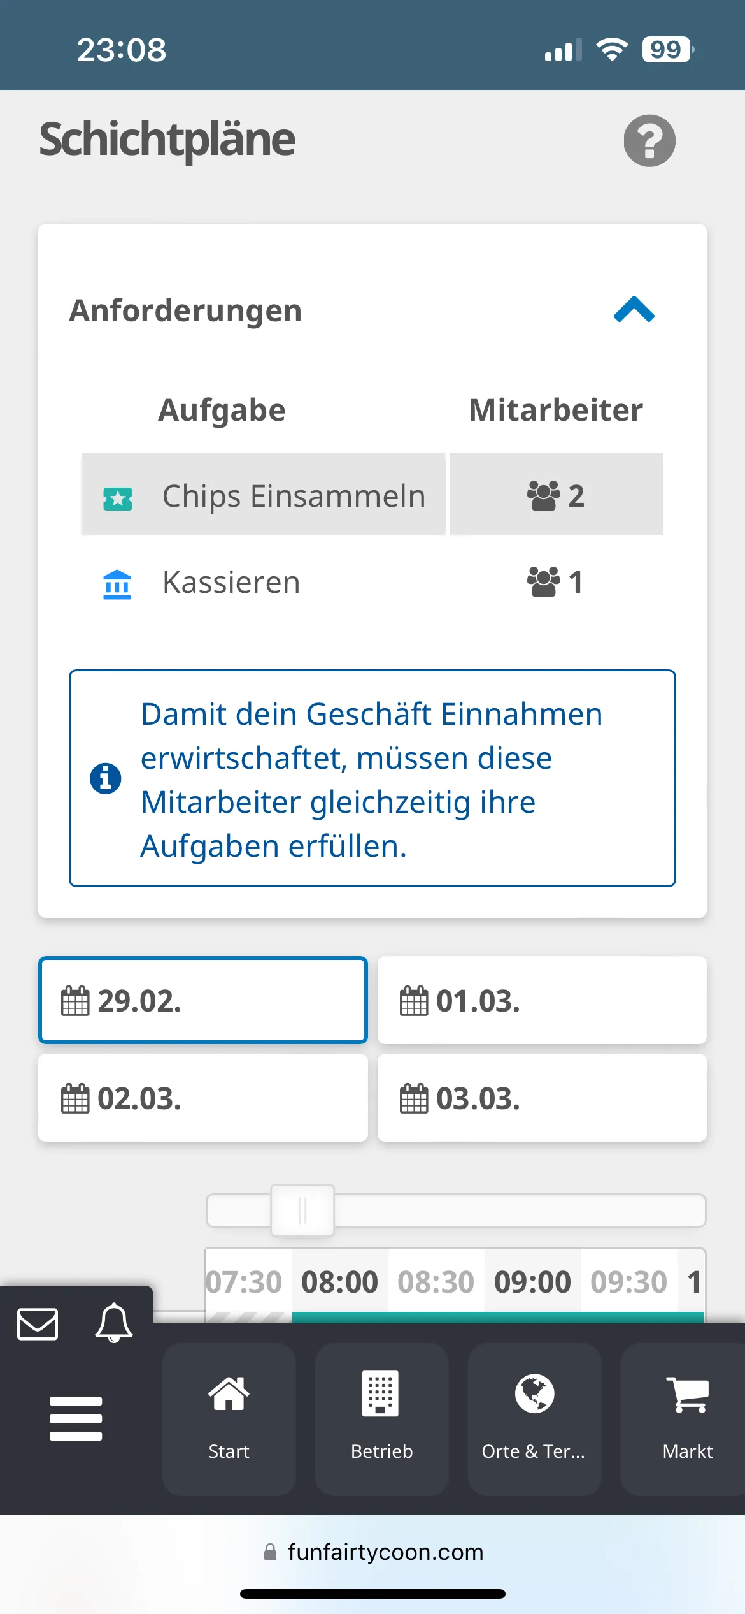Image resolution: width=745 pixels, height=1614 pixels.
Task: Switch to the 01.03. date tab
Action: 541,1000
